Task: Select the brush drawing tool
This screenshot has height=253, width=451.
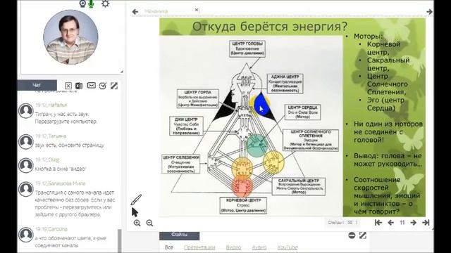Action: [x=136, y=200]
